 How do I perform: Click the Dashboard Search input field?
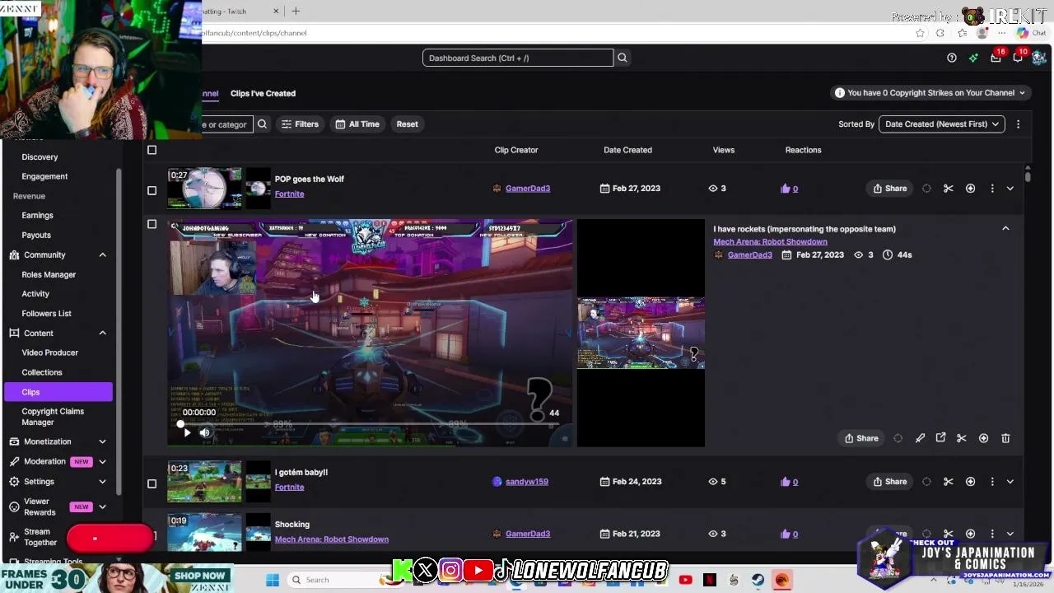[x=518, y=58]
